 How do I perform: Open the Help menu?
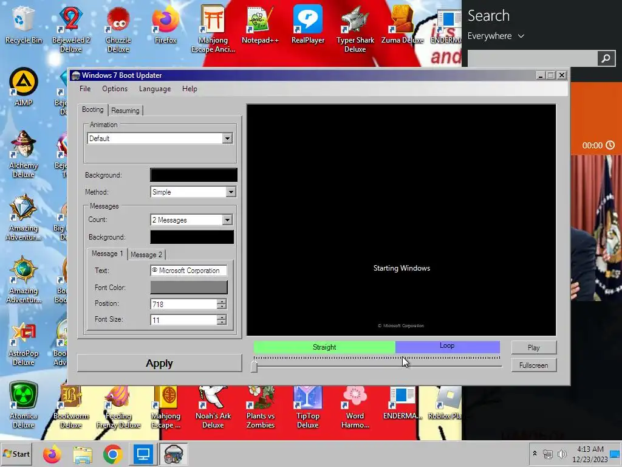pos(190,89)
